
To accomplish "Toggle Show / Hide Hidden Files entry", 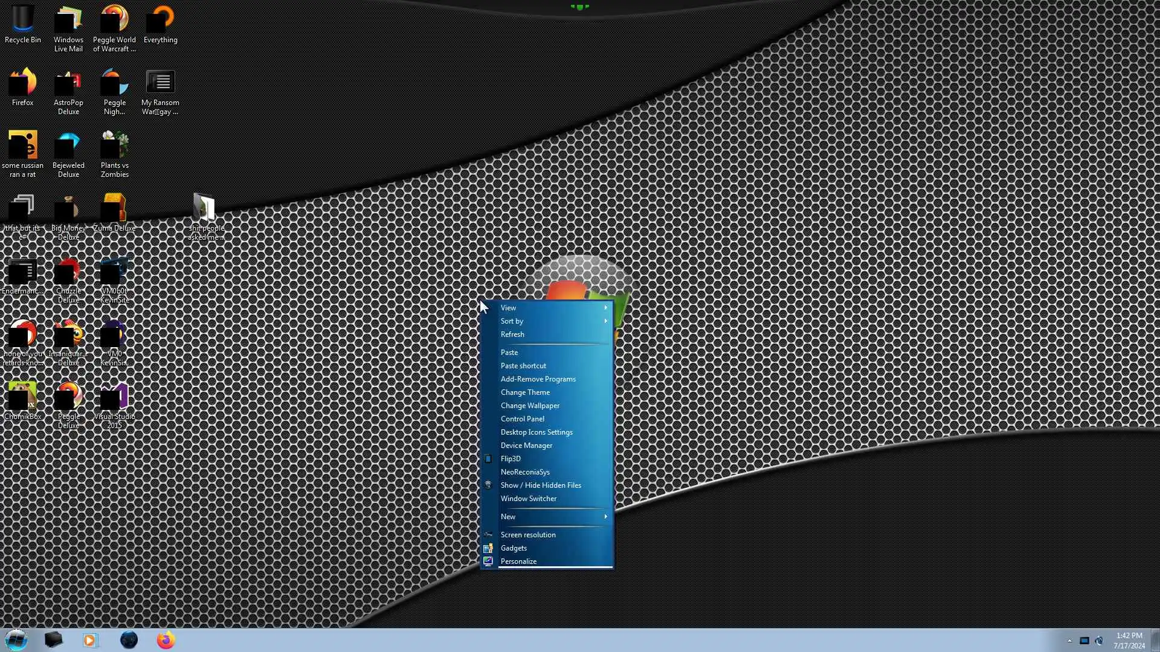I will [x=541, y=485].
